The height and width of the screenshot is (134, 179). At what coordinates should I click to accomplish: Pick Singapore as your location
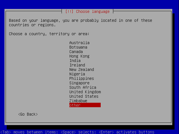79,83
